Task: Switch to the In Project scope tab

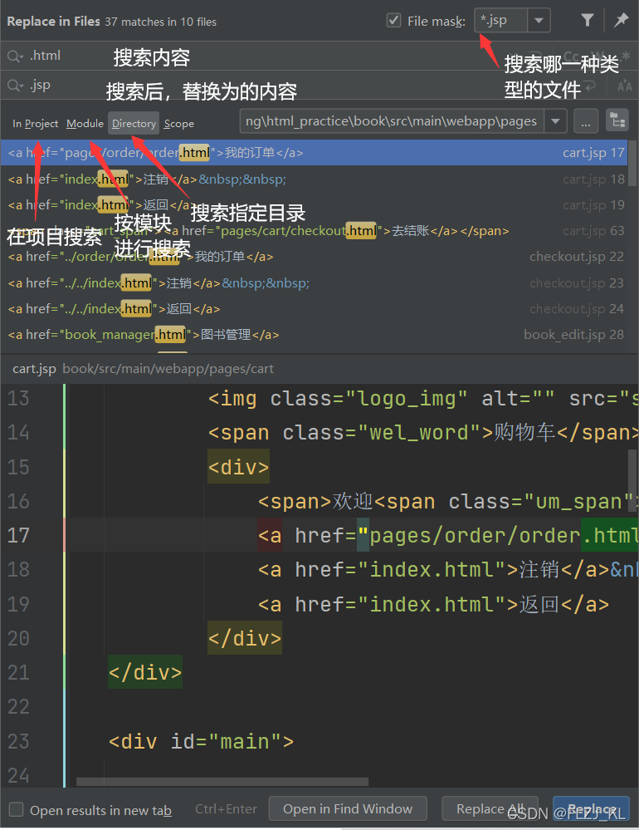Action: point(36,123)
